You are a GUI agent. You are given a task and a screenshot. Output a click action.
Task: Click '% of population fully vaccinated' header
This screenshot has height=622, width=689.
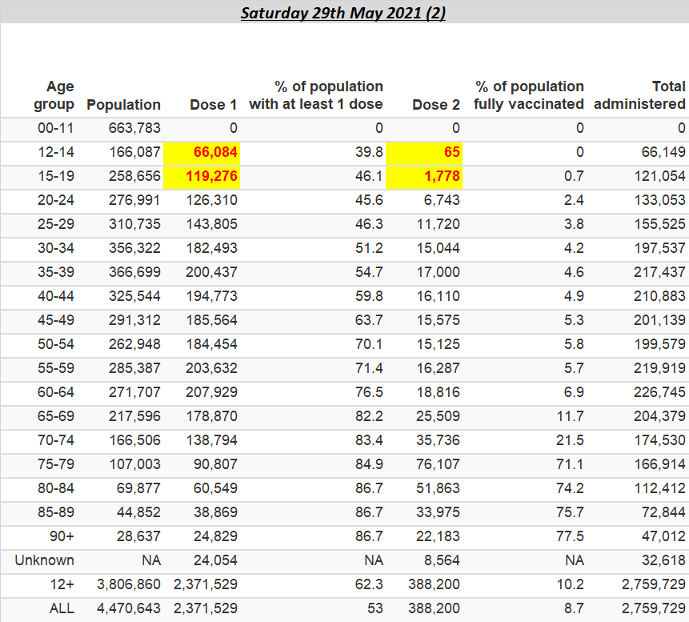point(529,95)
